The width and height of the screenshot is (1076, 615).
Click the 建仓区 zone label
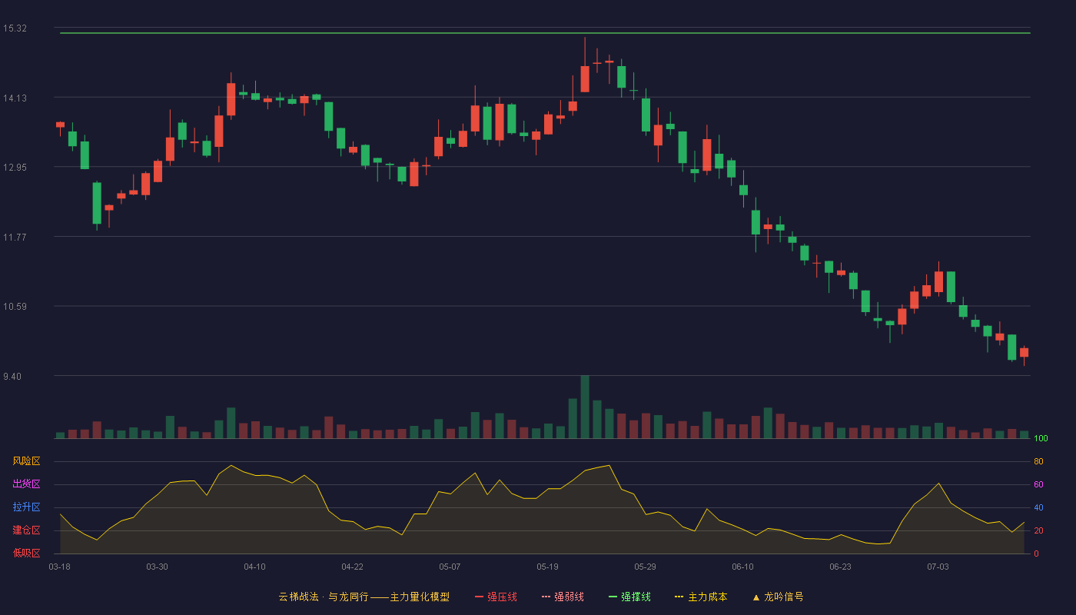tap(26, 530)
